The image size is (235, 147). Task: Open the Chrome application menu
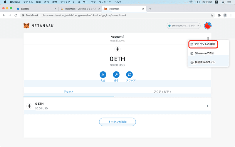click(15, 2)
